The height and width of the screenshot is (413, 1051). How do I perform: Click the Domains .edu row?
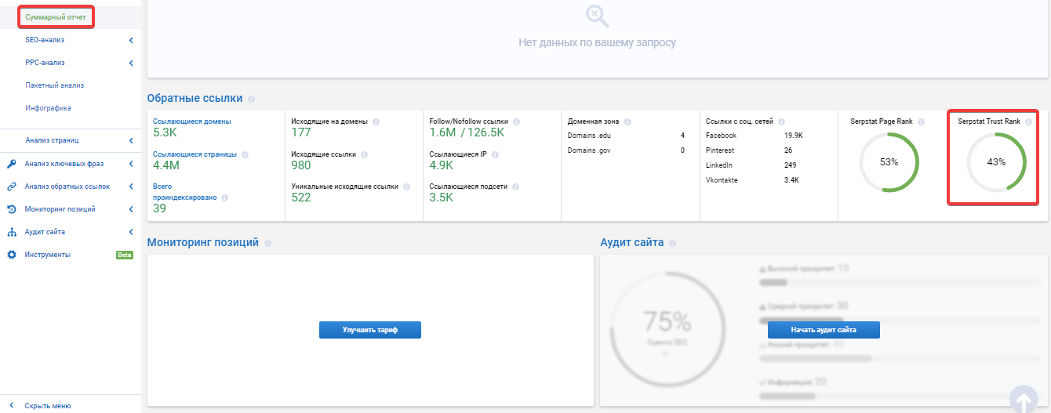626,136
